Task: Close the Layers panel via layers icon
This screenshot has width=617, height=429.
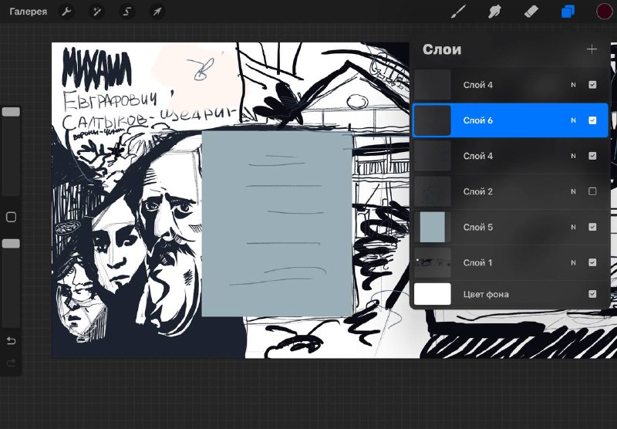Action: 568,12
